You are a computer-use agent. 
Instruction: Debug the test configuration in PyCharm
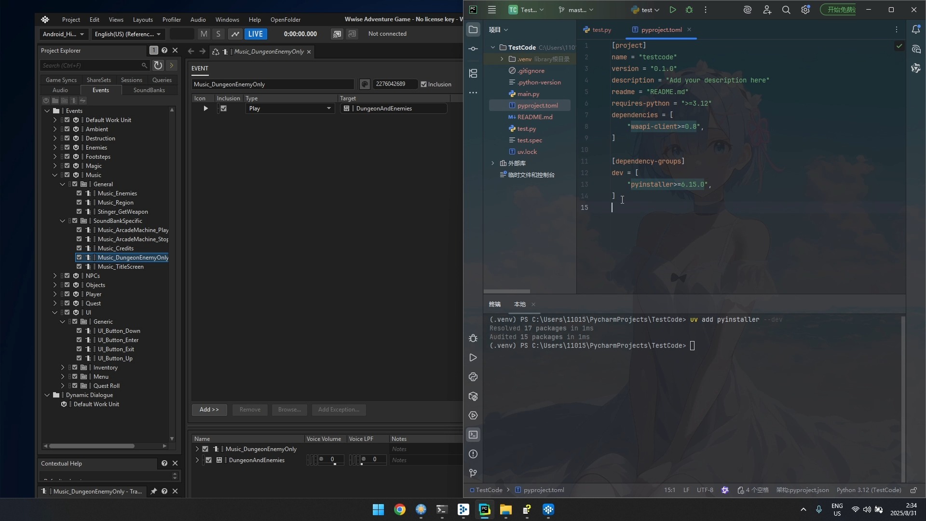[689, 10]
